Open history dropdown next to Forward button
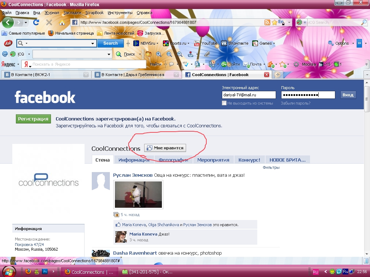The image size is (370, 277). pyautogui.click(x=26, y=23)
